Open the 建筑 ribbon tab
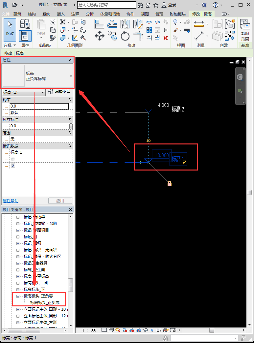Viewport: 254px width, 343px height. pos(17,14)
